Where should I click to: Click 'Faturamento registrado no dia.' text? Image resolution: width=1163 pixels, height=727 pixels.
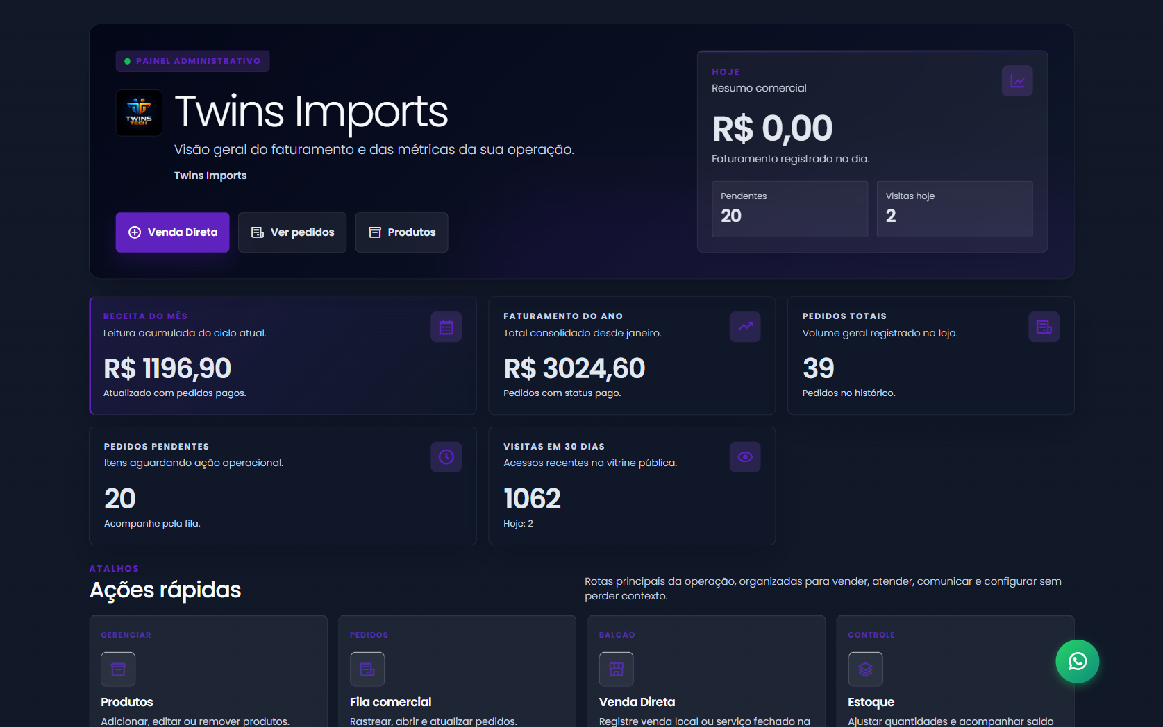(x=790, y=159)
